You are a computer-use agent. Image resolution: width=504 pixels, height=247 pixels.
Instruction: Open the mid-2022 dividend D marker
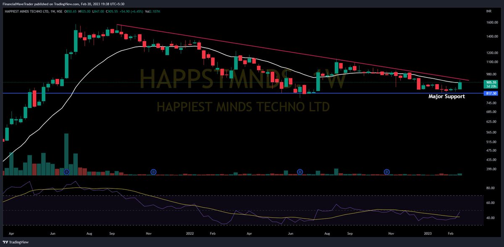(x=300, y=172)
